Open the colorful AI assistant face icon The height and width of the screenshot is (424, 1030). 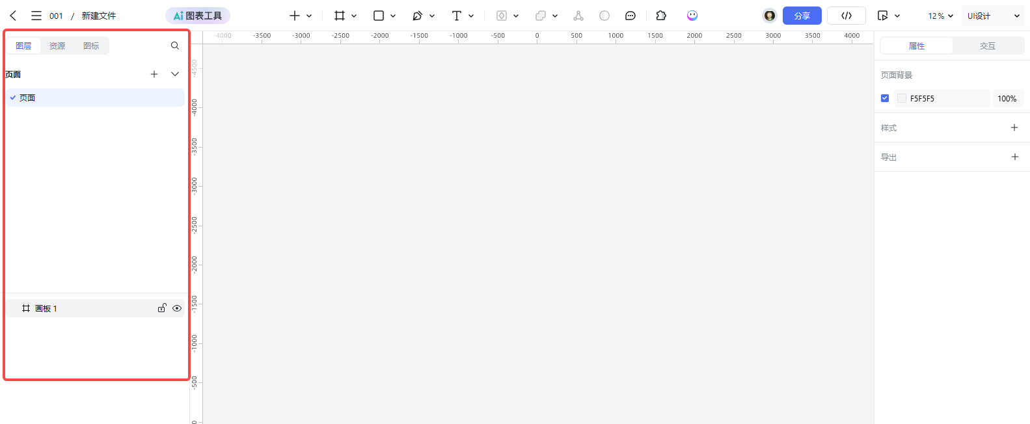point(692,16)
